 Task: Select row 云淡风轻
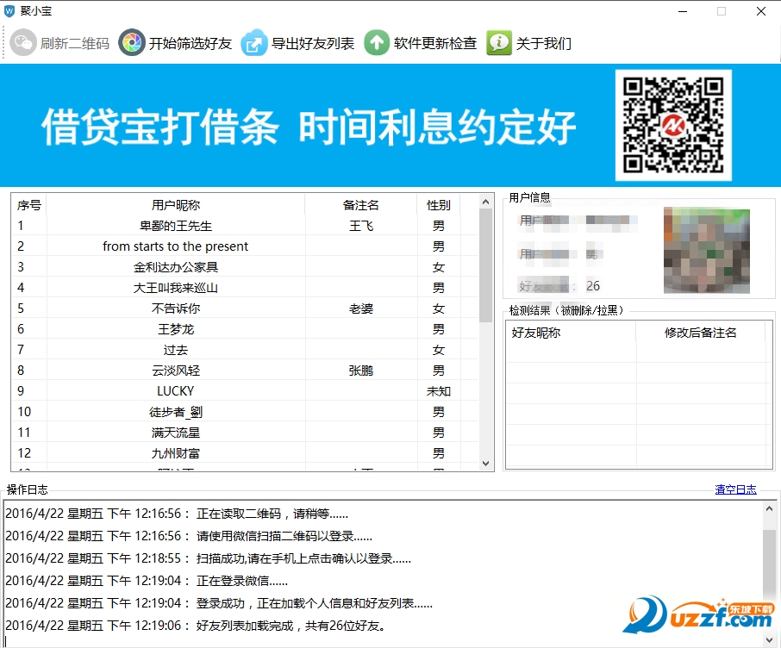point(245,370)
